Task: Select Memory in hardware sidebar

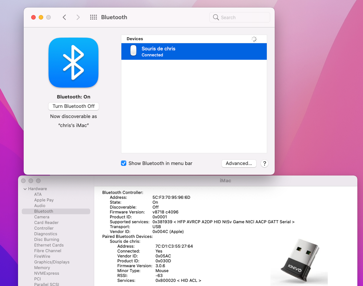Action: point(42,268)
